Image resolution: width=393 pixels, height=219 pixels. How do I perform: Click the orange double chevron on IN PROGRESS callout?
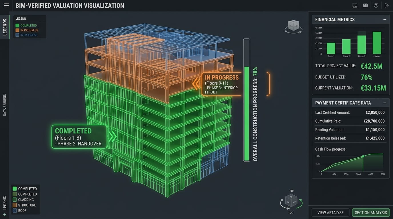pos(196,84)
